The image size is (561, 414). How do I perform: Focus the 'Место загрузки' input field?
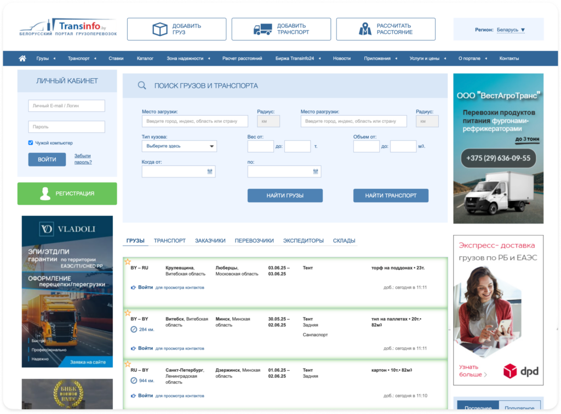tap(195, 121)
